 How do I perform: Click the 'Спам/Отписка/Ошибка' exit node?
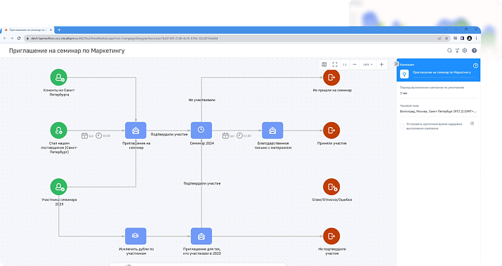click(331, 187)
